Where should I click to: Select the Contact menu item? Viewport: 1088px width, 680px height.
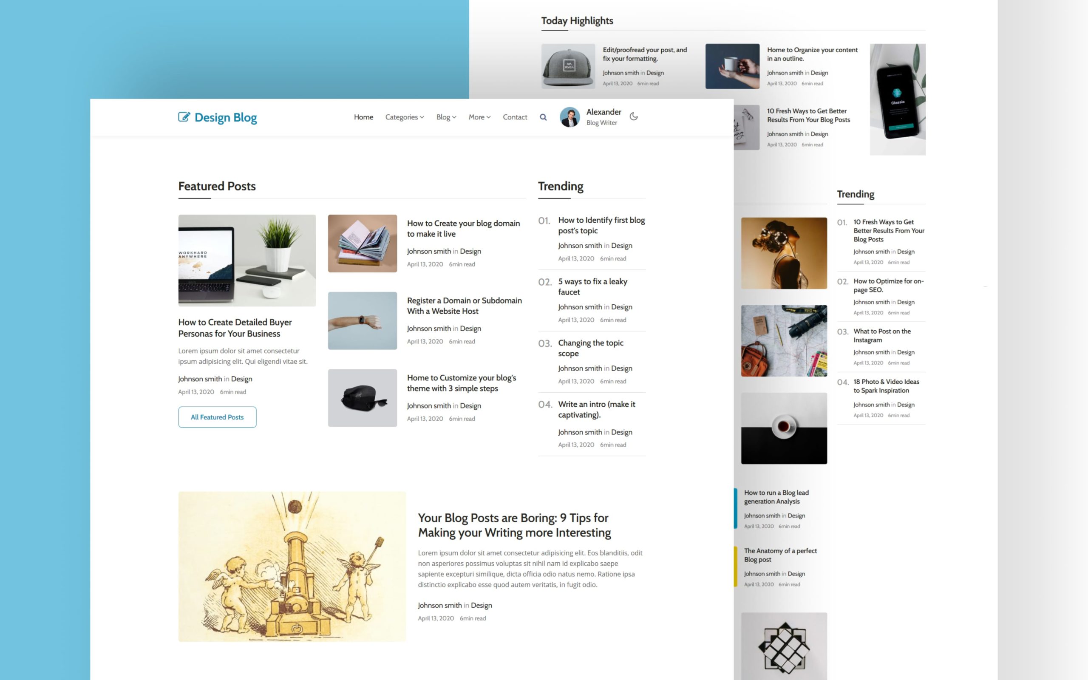tap(514, 117)
